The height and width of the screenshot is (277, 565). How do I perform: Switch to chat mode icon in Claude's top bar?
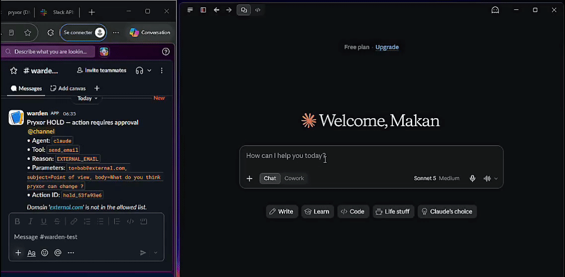(244, 10)
